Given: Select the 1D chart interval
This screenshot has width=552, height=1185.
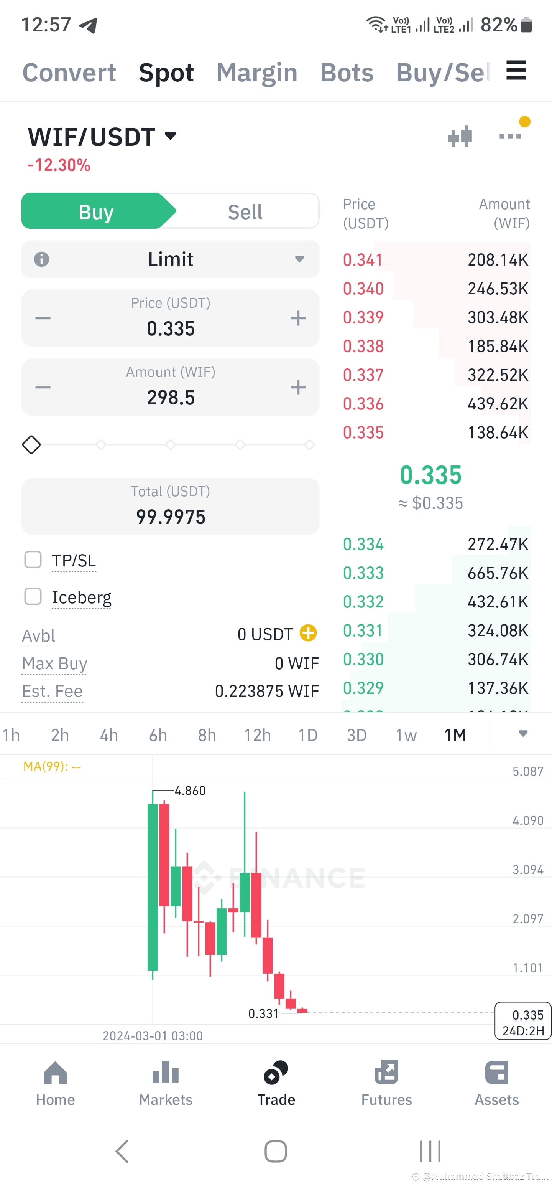Looking at the screenshot, I should click(308, 735).
